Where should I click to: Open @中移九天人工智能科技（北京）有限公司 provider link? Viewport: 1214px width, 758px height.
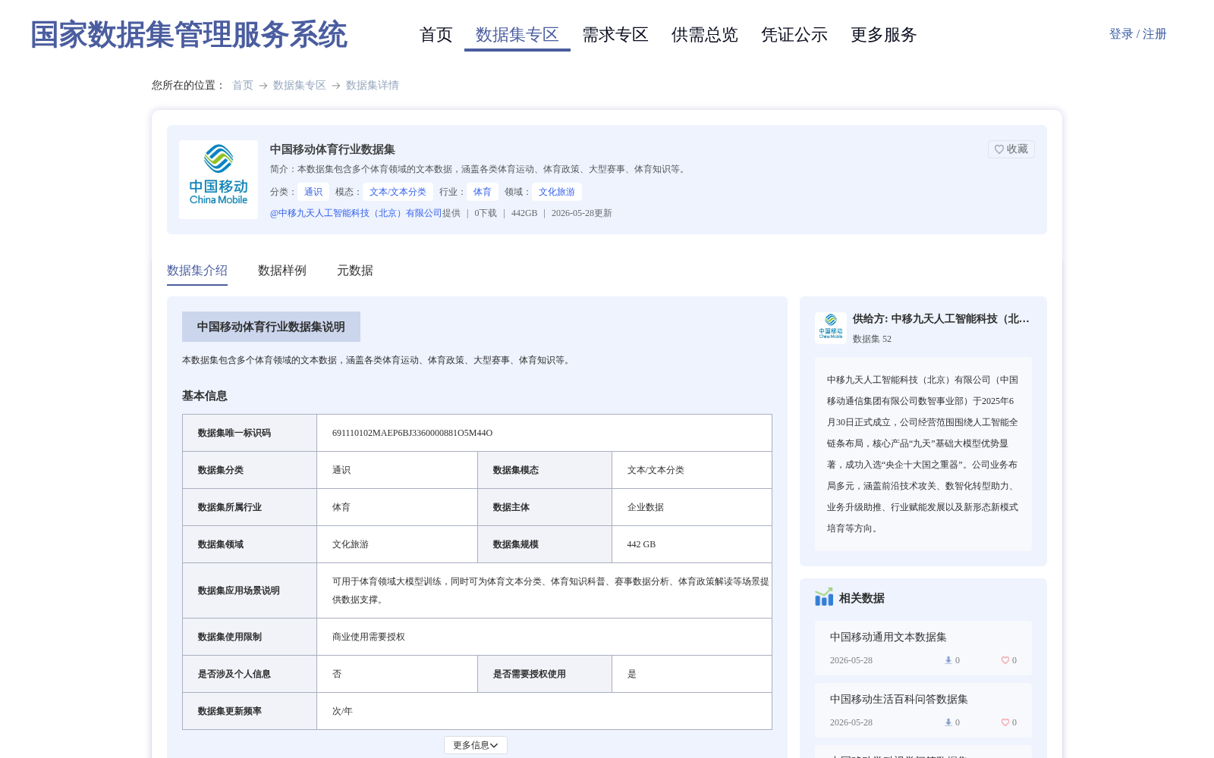click(x=356, y=213)
